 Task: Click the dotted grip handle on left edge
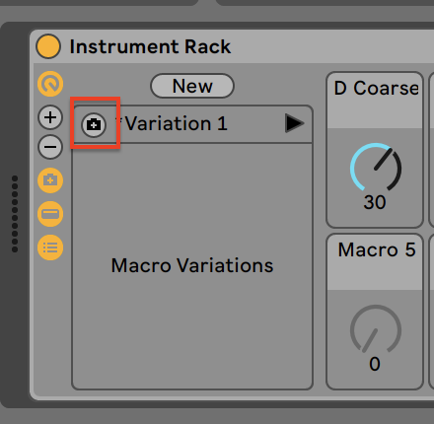(x=15, y=214)
